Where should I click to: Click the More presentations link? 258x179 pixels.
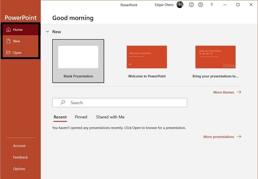pos(219,137)
